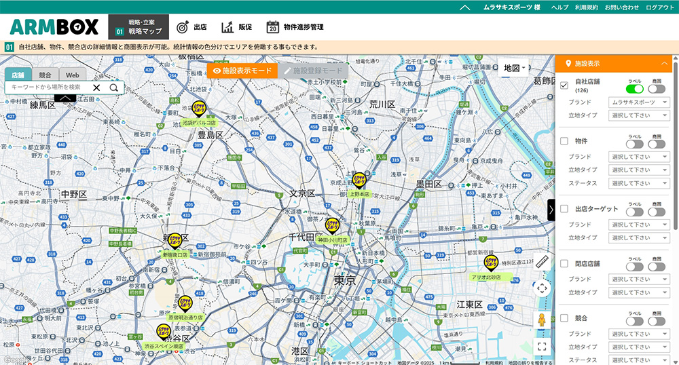679x365 pixels.
Task: Center map on current location
Action: tap(542, 288)
